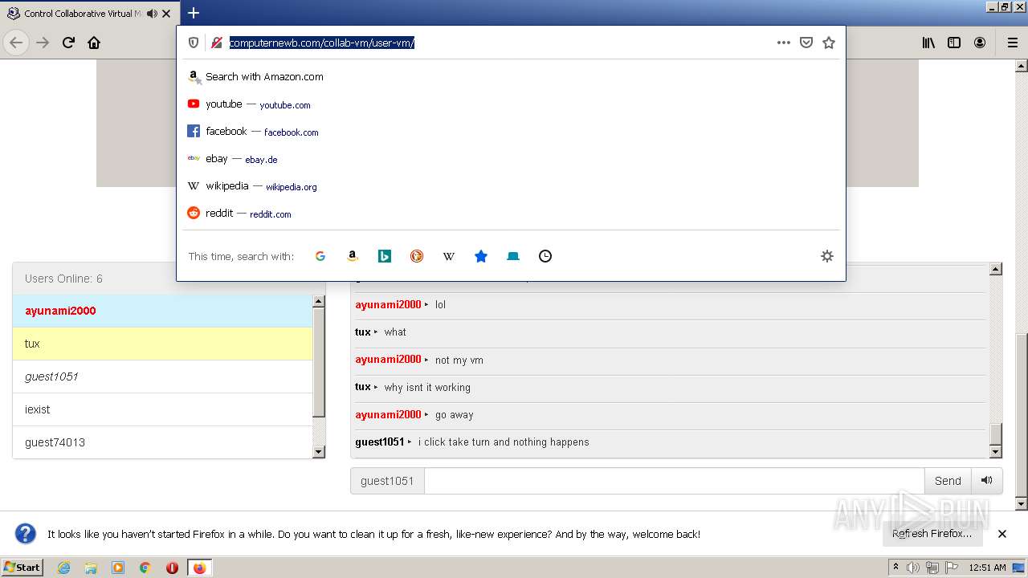
Task: Open the Firefox hamburger application menu
Action: click(x=1013, y=43)
